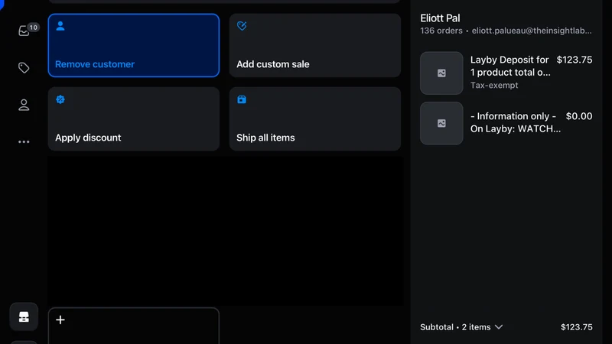Screen dimensions: 612x344
Task: Expand the Subtotal 2 items chevron
Action: pyautogui.click(x=499, y=327)
